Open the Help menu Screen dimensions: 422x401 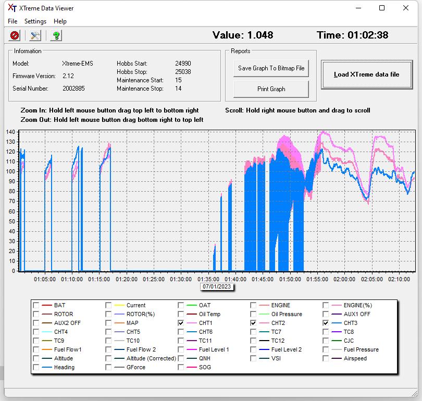coord(60,21)
